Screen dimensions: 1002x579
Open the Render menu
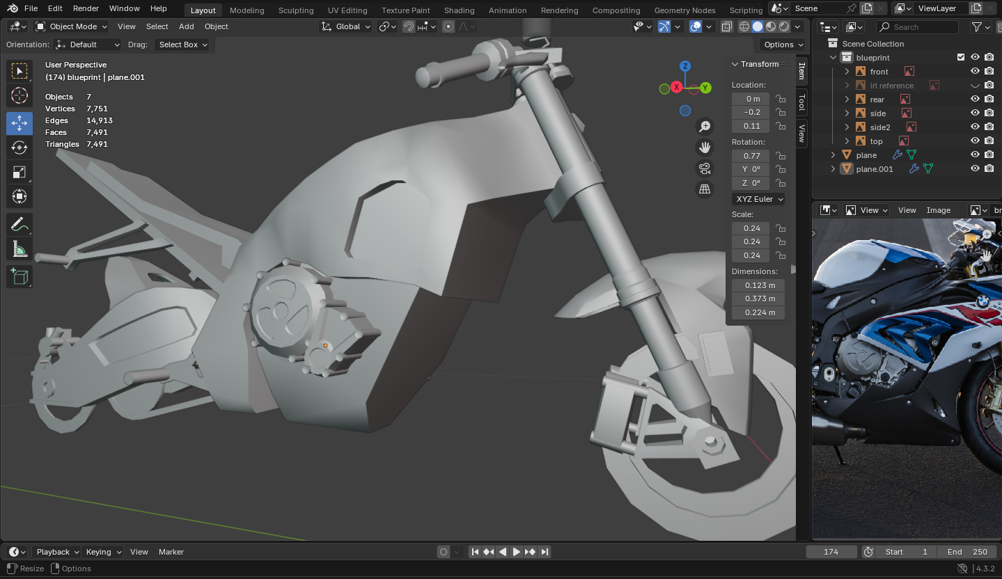(x=86, y=8)
